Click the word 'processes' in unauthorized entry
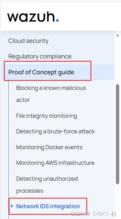This screenshot has width=121, height=219. point(30,191)
